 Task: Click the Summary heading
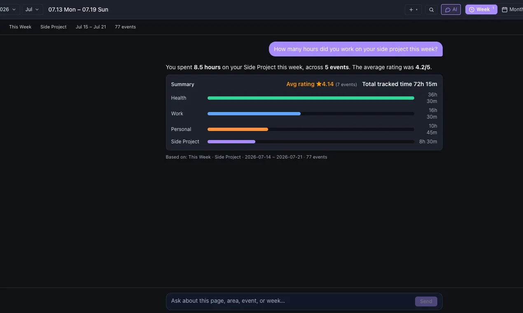182,84
